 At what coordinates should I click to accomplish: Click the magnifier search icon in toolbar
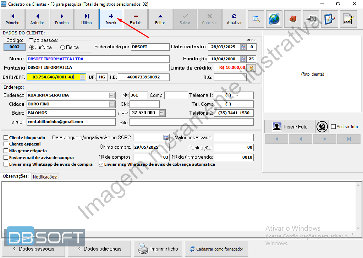tap(256, 19)
